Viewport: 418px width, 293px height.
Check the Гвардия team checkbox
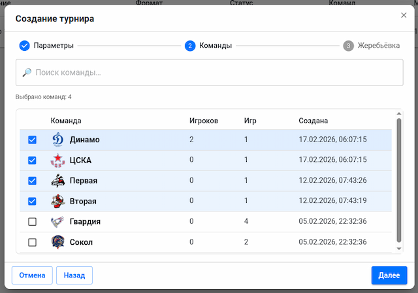pyautogui.click(x=33, y=222)
